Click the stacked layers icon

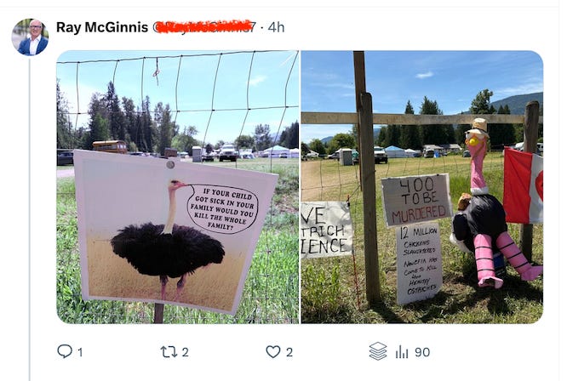click(x=378, y=351)
